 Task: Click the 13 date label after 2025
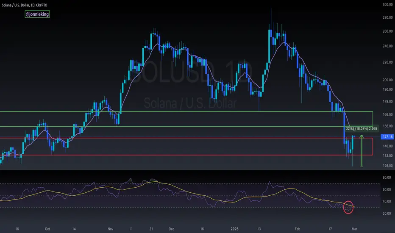tap(259, 229)
